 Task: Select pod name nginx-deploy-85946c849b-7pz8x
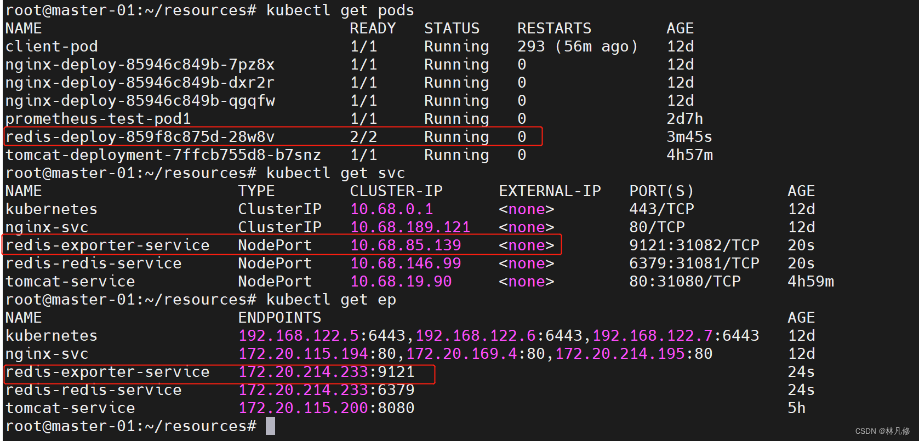click(140, 65)
